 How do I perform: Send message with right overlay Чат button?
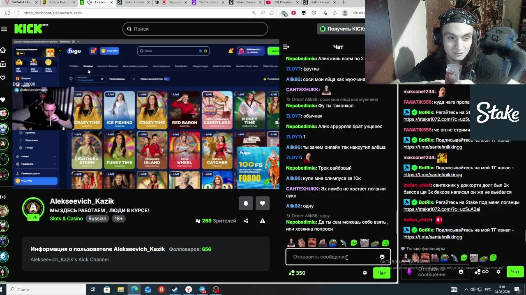point(515,272)
